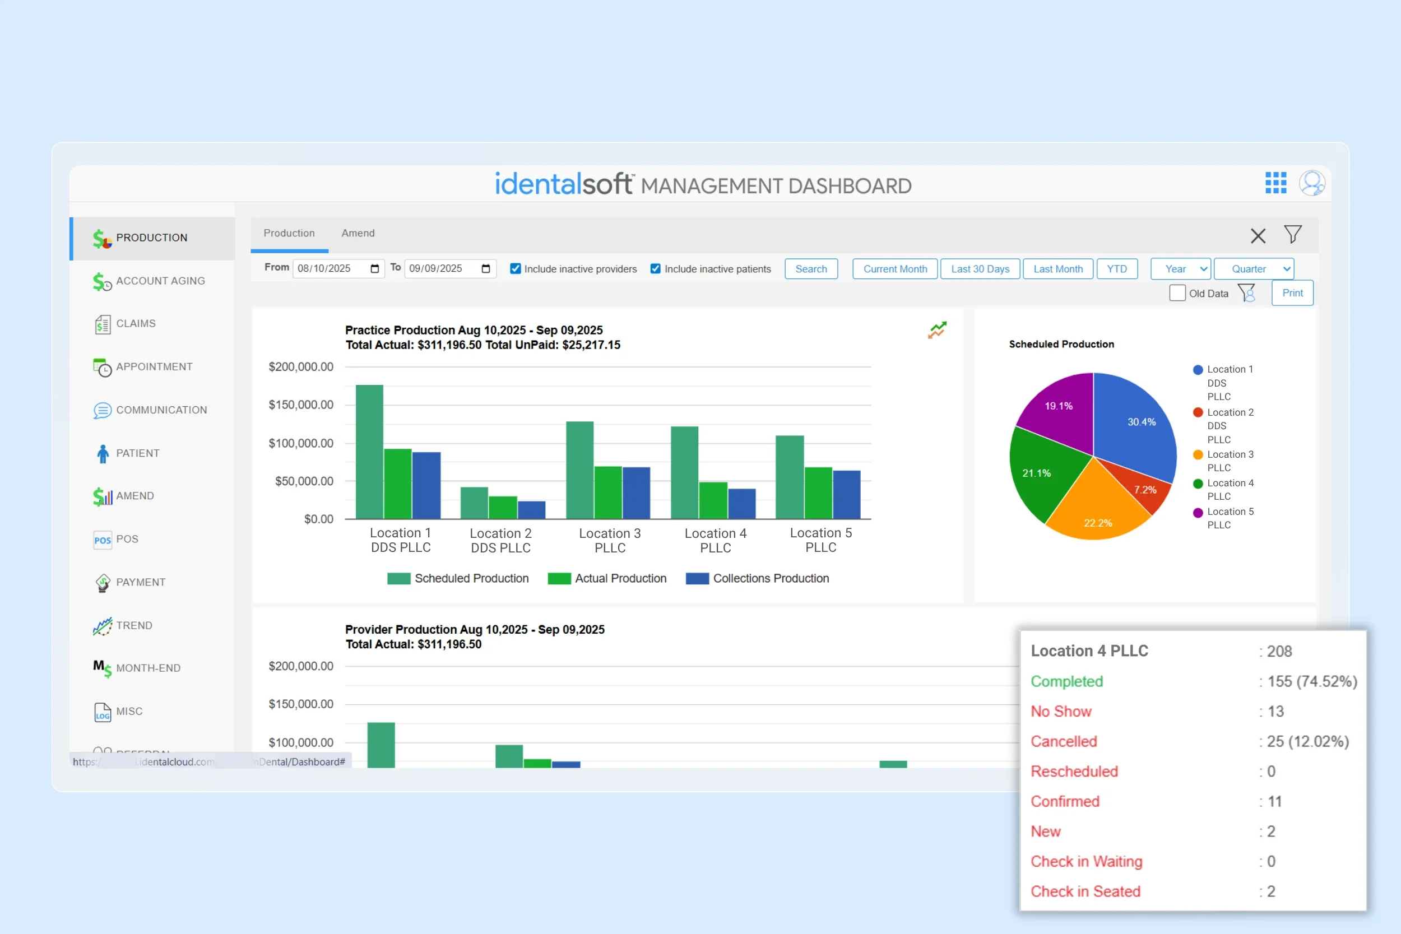Viewport: 1401px width, 934px height.
Task: Click the Cancelled row in popup
Action: coord(1194,741)
